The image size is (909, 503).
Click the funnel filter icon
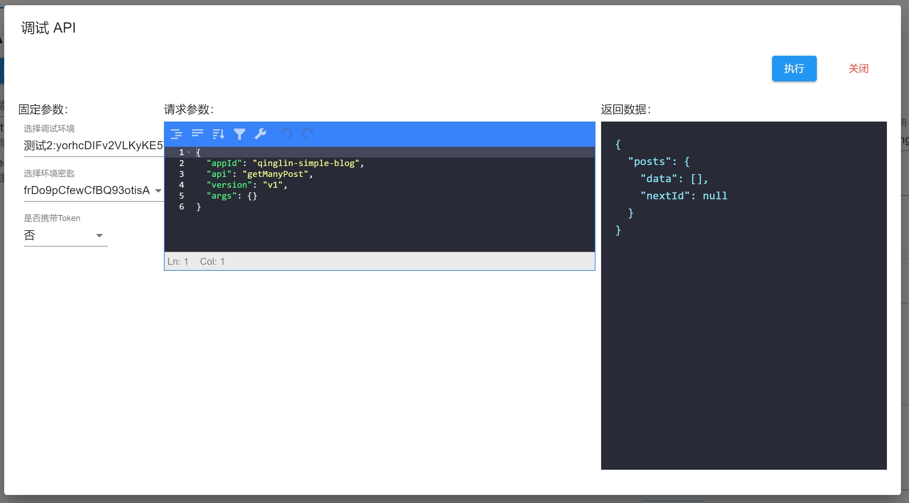(240, 134)
